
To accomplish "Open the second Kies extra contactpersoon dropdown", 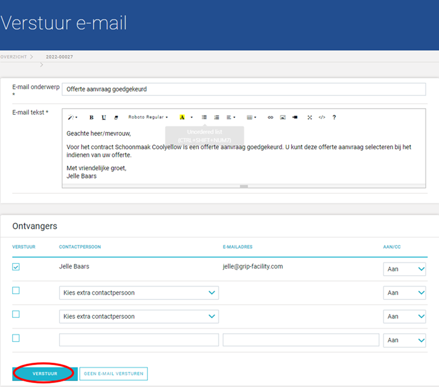I will click(139, 316).
